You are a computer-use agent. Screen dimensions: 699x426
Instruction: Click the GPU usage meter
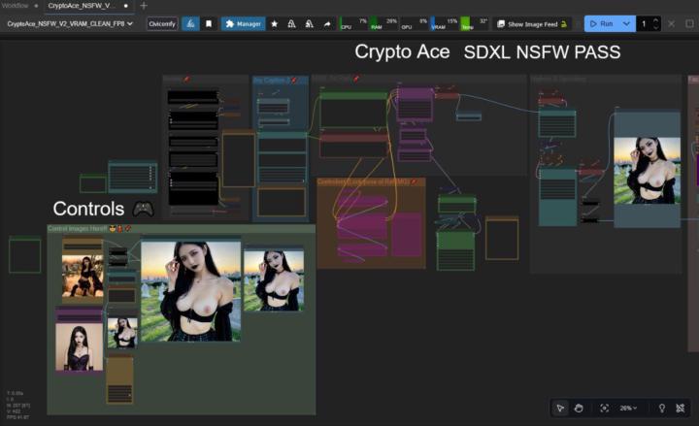(415, 23)
